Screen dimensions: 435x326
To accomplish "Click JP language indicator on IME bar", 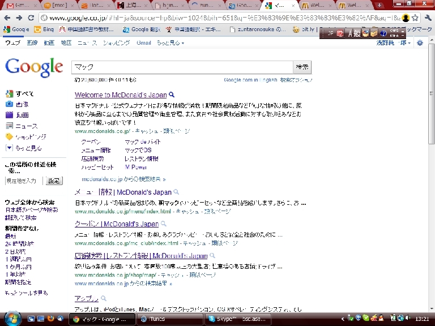I will tap(330, 33).
